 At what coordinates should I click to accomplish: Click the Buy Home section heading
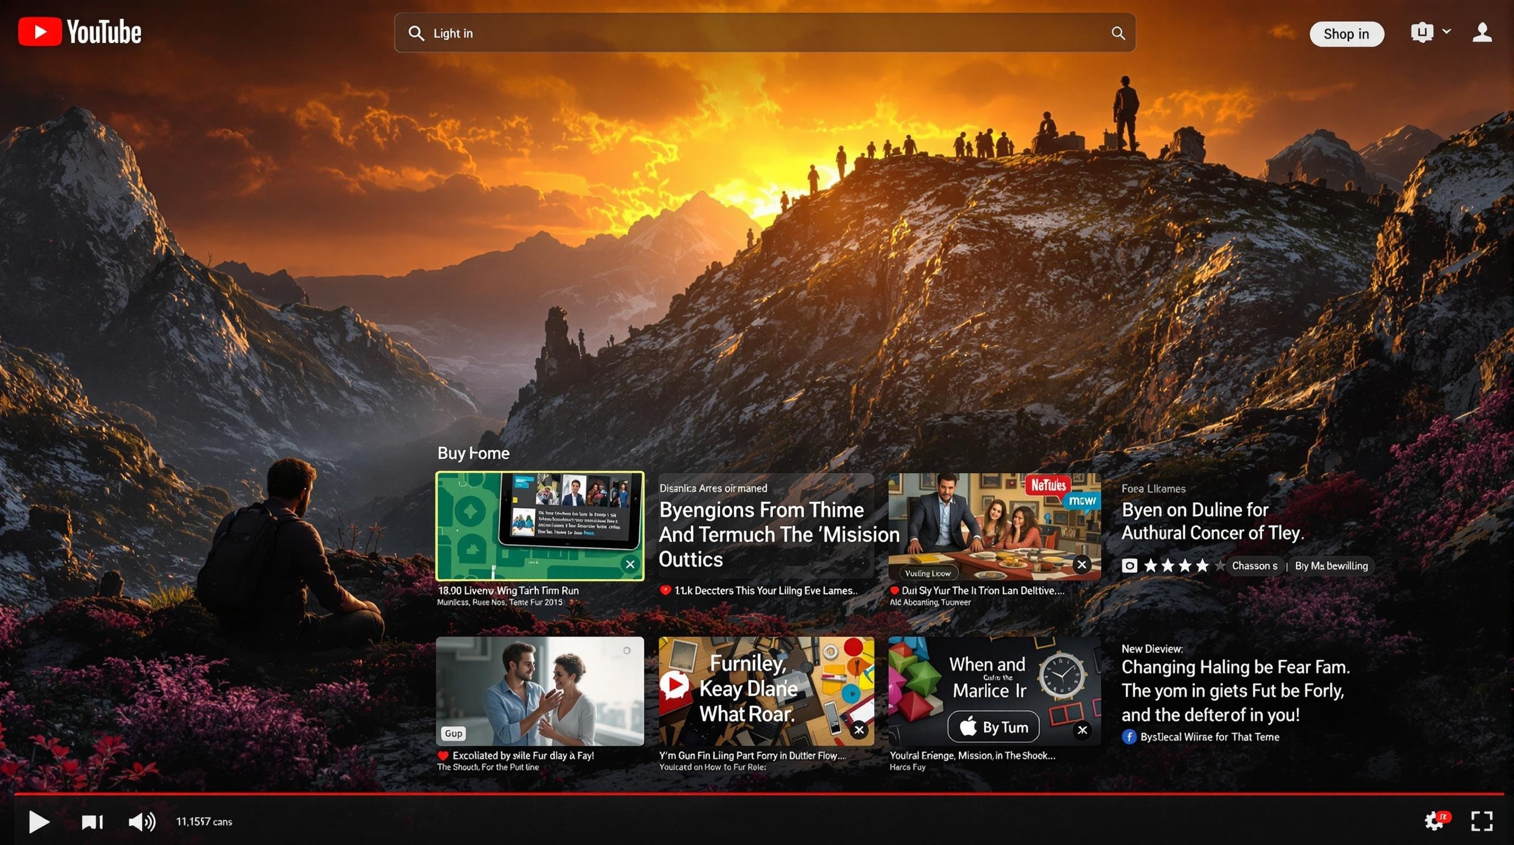click(473, 453)
